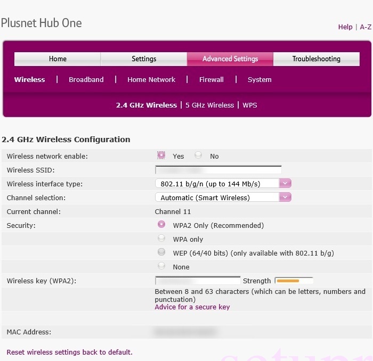Click the Channel 11 current channel value

pyautogui.click(x=173, y=211)
